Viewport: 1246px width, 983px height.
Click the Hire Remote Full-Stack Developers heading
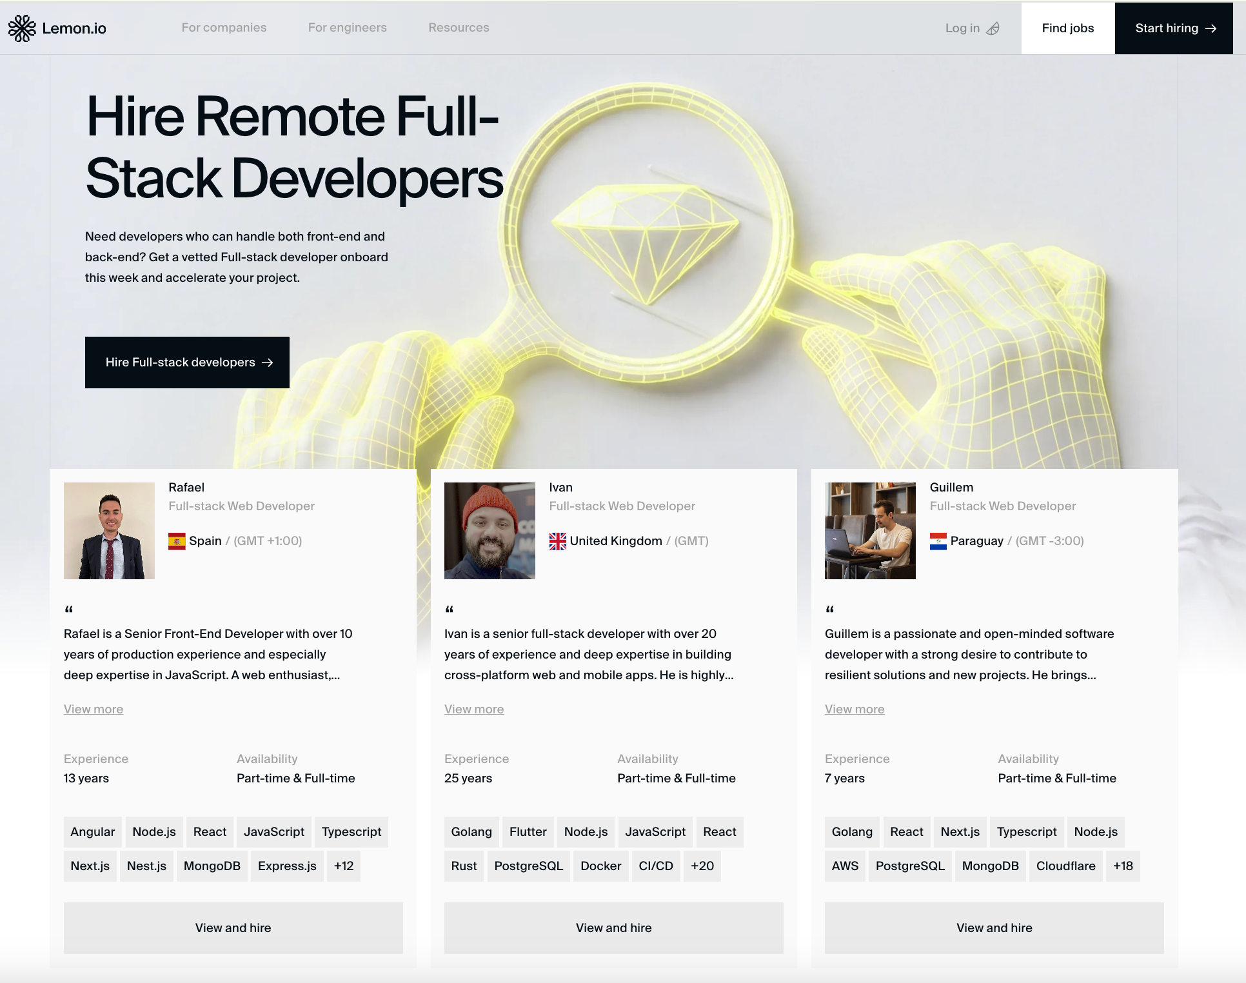pyautogui.click(x=294, y=147)
